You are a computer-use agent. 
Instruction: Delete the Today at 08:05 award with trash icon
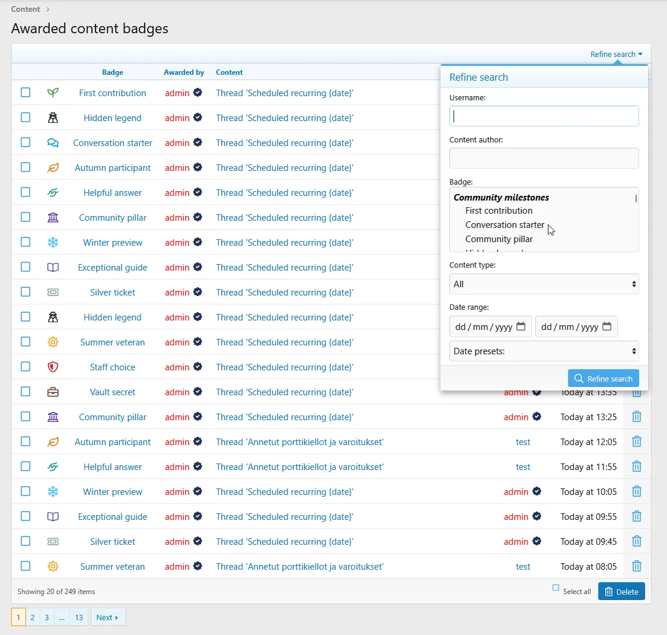click(636, 566)
